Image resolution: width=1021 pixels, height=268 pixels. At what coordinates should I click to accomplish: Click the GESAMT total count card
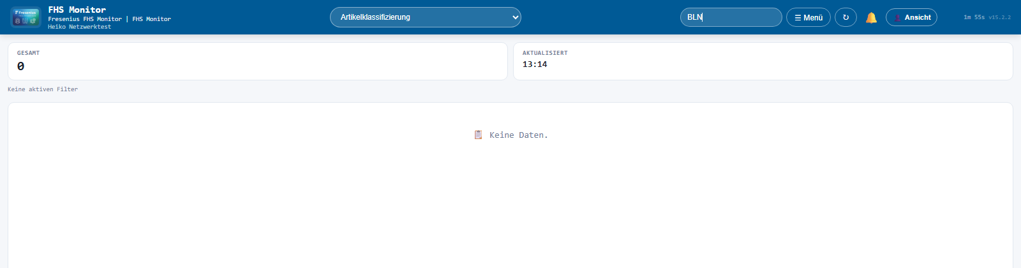click(x=257, y=61)
